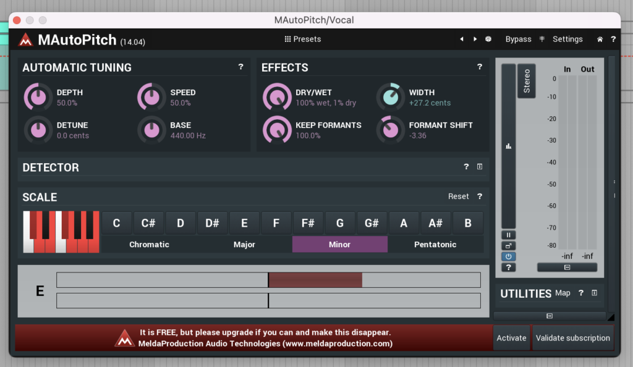This screenshot has width=633, height=367.
Task: Toggle the blue power button by meters
Action: (509, 256)
